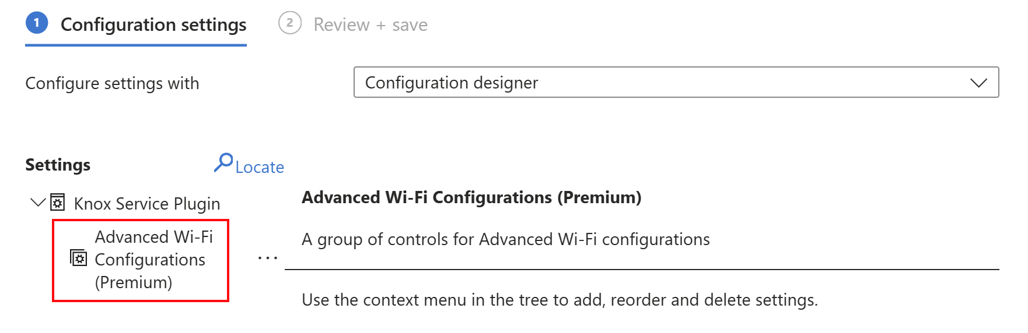Image resolution: width=1028 pixels, height=333 pixels.
Task: Click the step 2 circle badge
Action: tap(290, 23)
